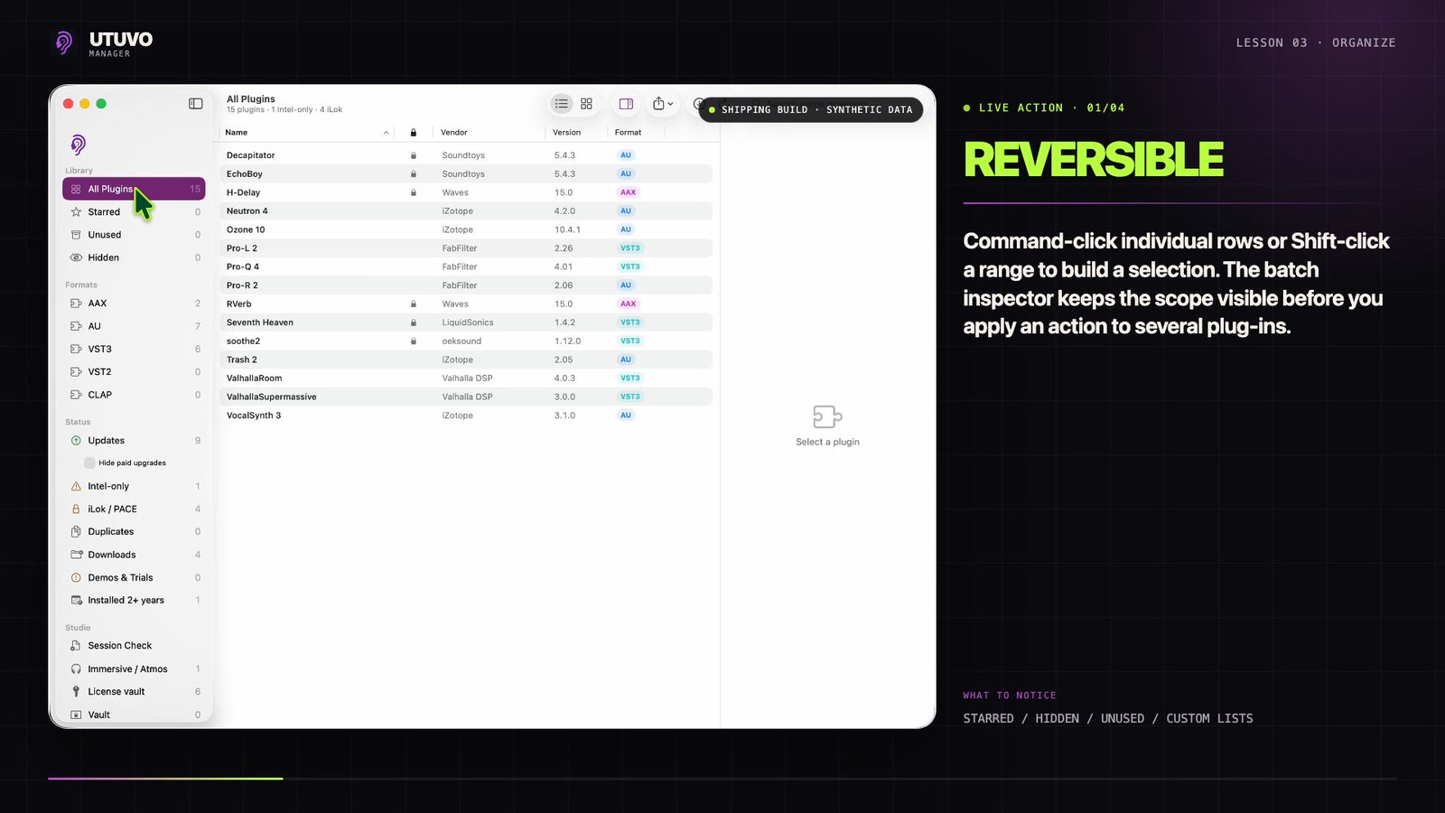Select the Pro-L 2 row
Screen dimensions: 1445x813
click(x=466, y=248)
